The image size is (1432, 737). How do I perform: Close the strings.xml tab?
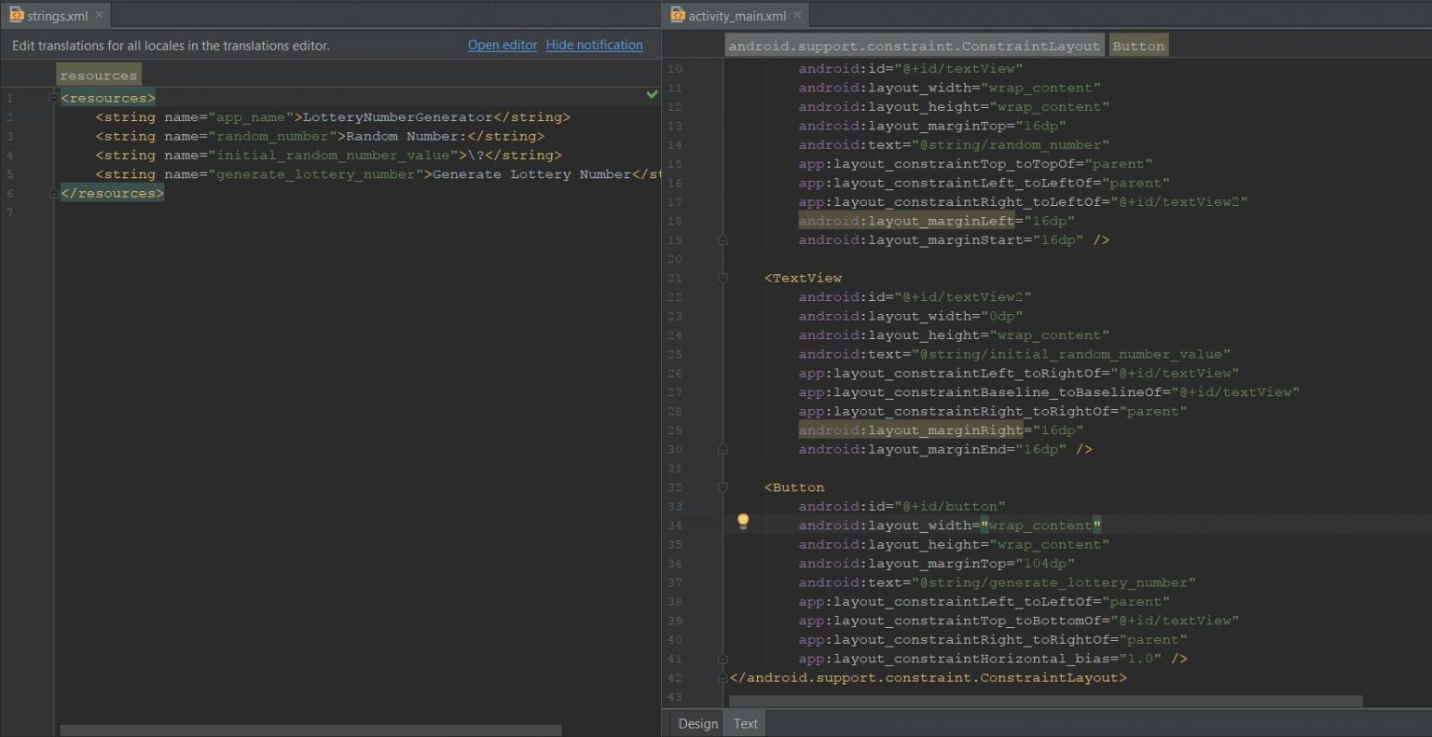[99, 15]
